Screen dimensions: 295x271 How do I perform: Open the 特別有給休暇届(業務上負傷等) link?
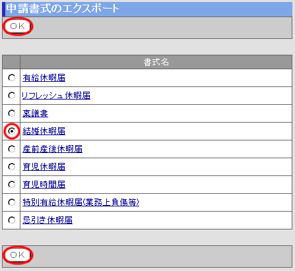[x=81, y=202]
